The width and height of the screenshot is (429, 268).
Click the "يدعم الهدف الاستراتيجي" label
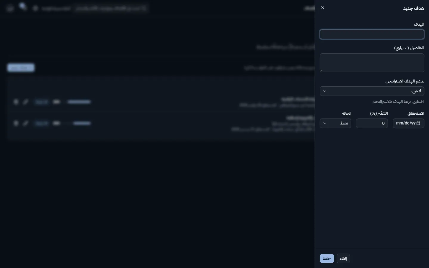(405, 81)
